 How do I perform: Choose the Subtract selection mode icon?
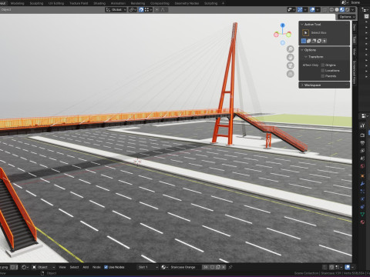pyautogui.click(x=314, y=41)
